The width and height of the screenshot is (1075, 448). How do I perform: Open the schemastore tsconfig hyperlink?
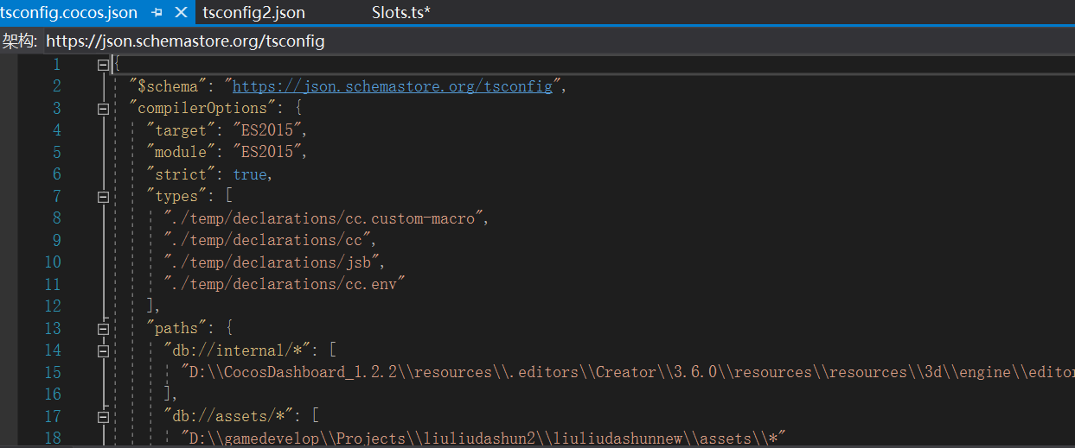pyautogui.click(x=392, y=86)
